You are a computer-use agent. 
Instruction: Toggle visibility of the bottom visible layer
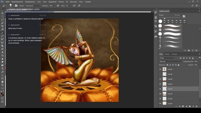point(160,103)
